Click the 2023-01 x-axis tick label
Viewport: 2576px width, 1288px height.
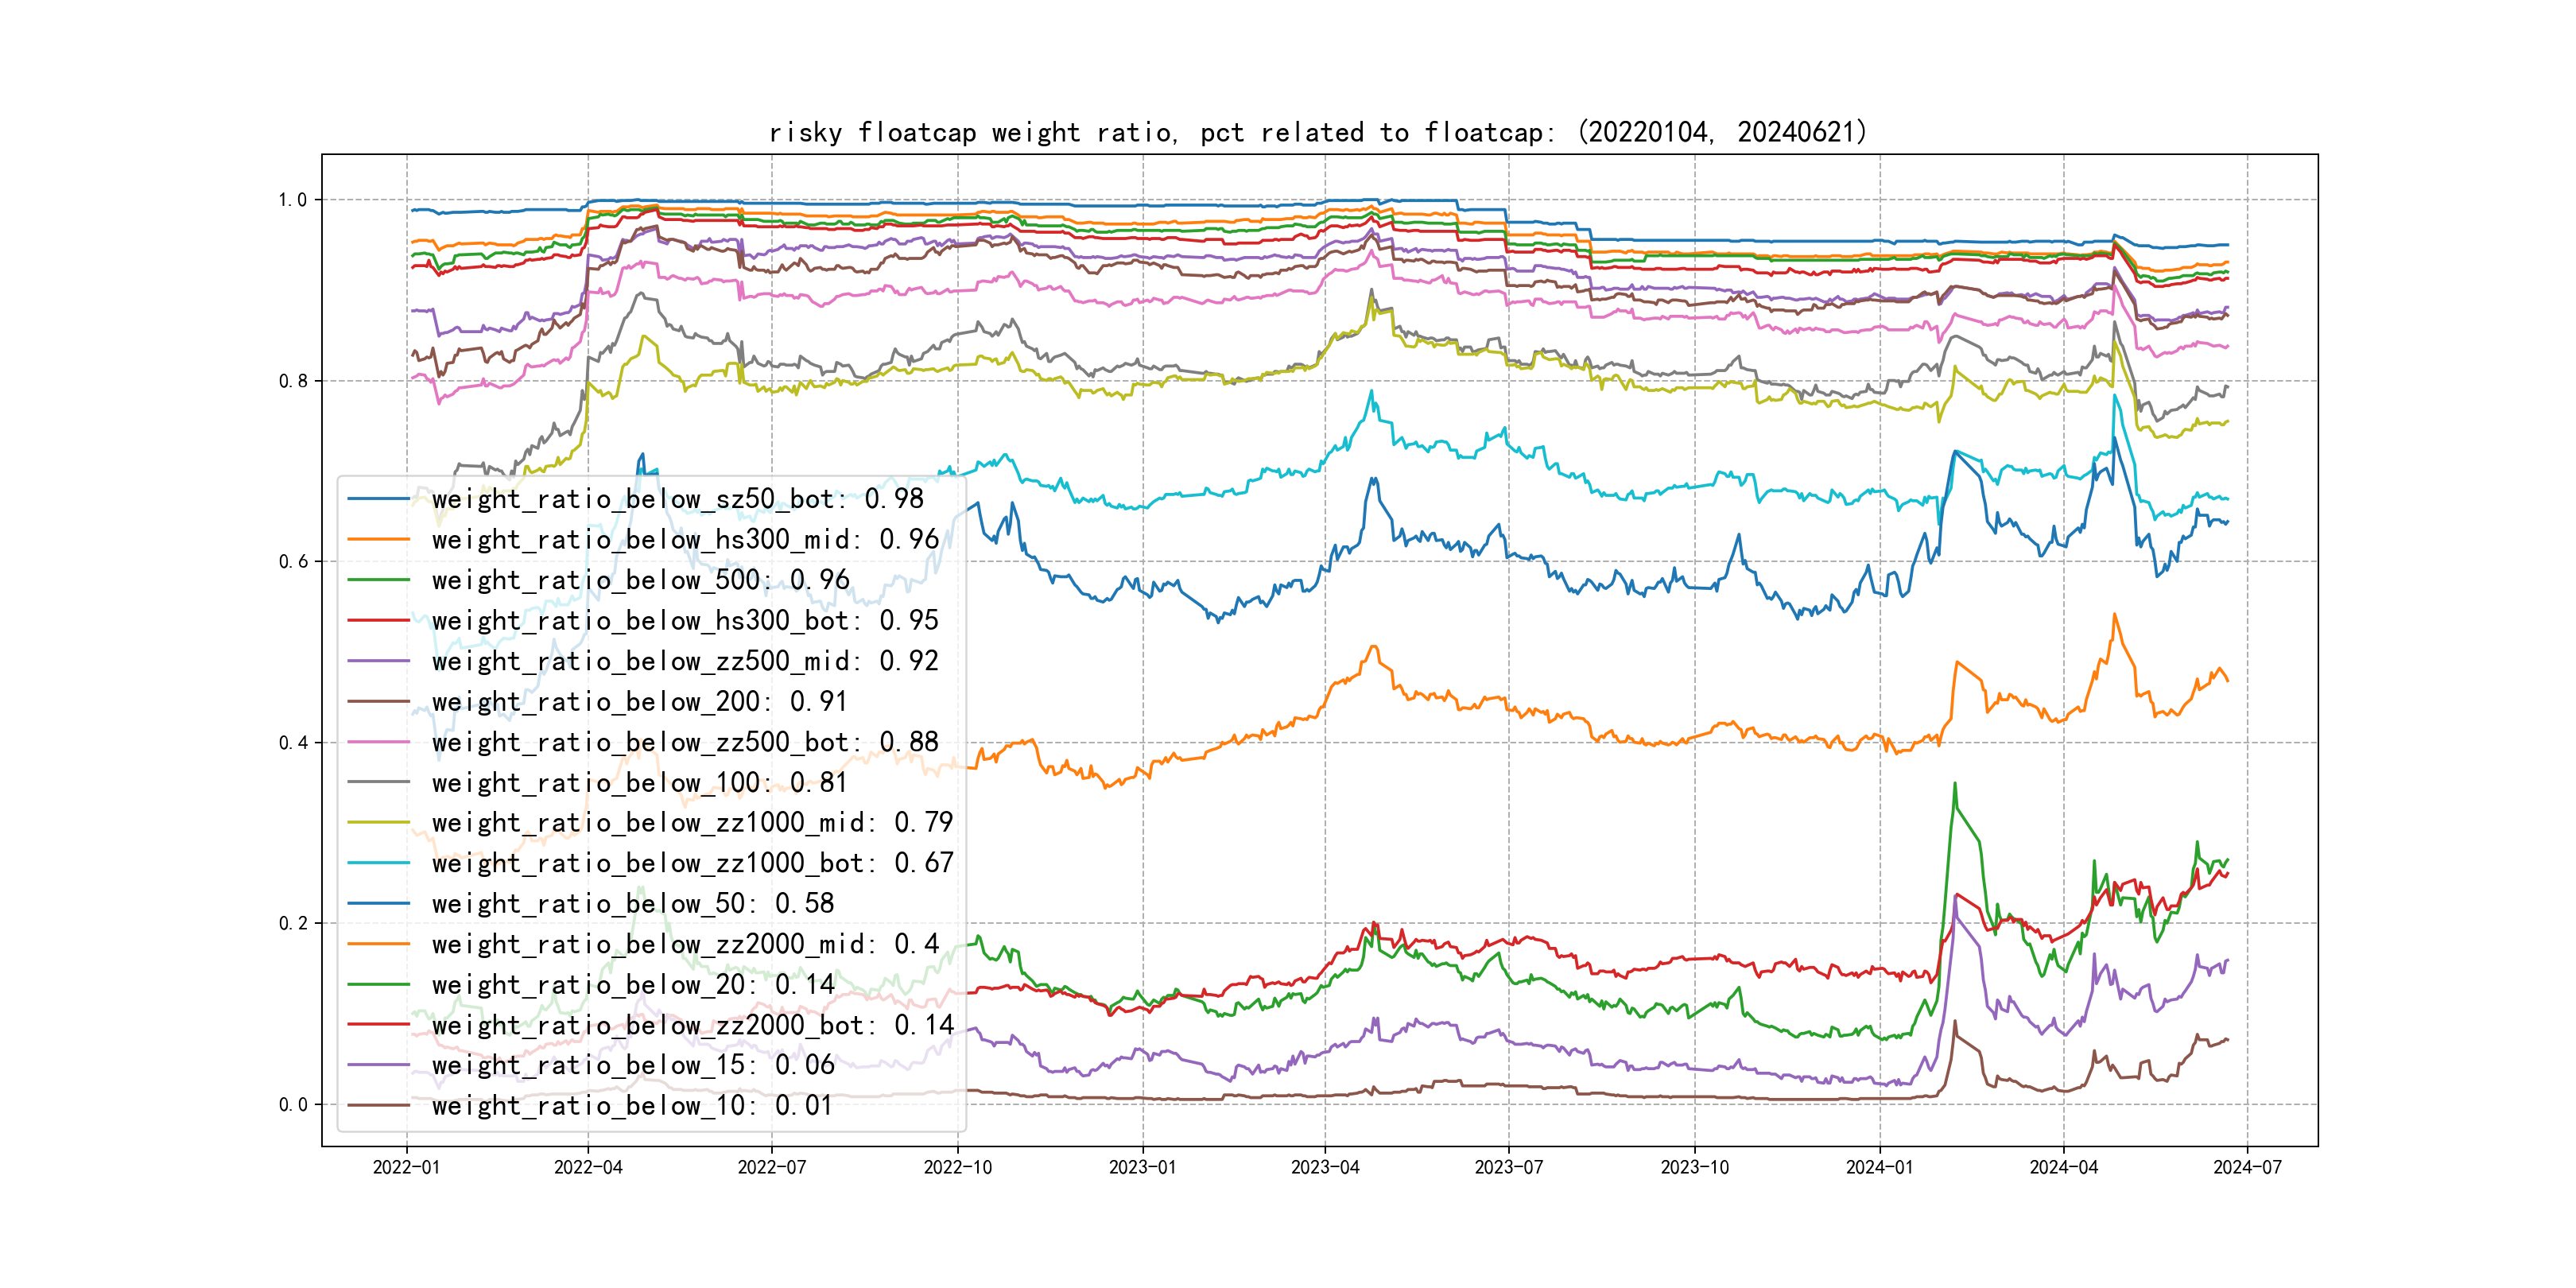click(x=1142, y=1167)
